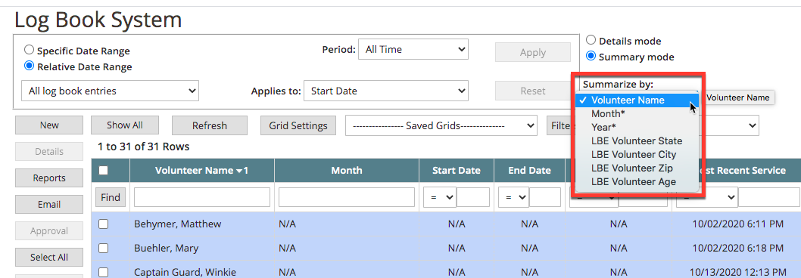The image size is (801, 278).
Task: Pick Month* in Summarize by list
Action: pos(637,114)
